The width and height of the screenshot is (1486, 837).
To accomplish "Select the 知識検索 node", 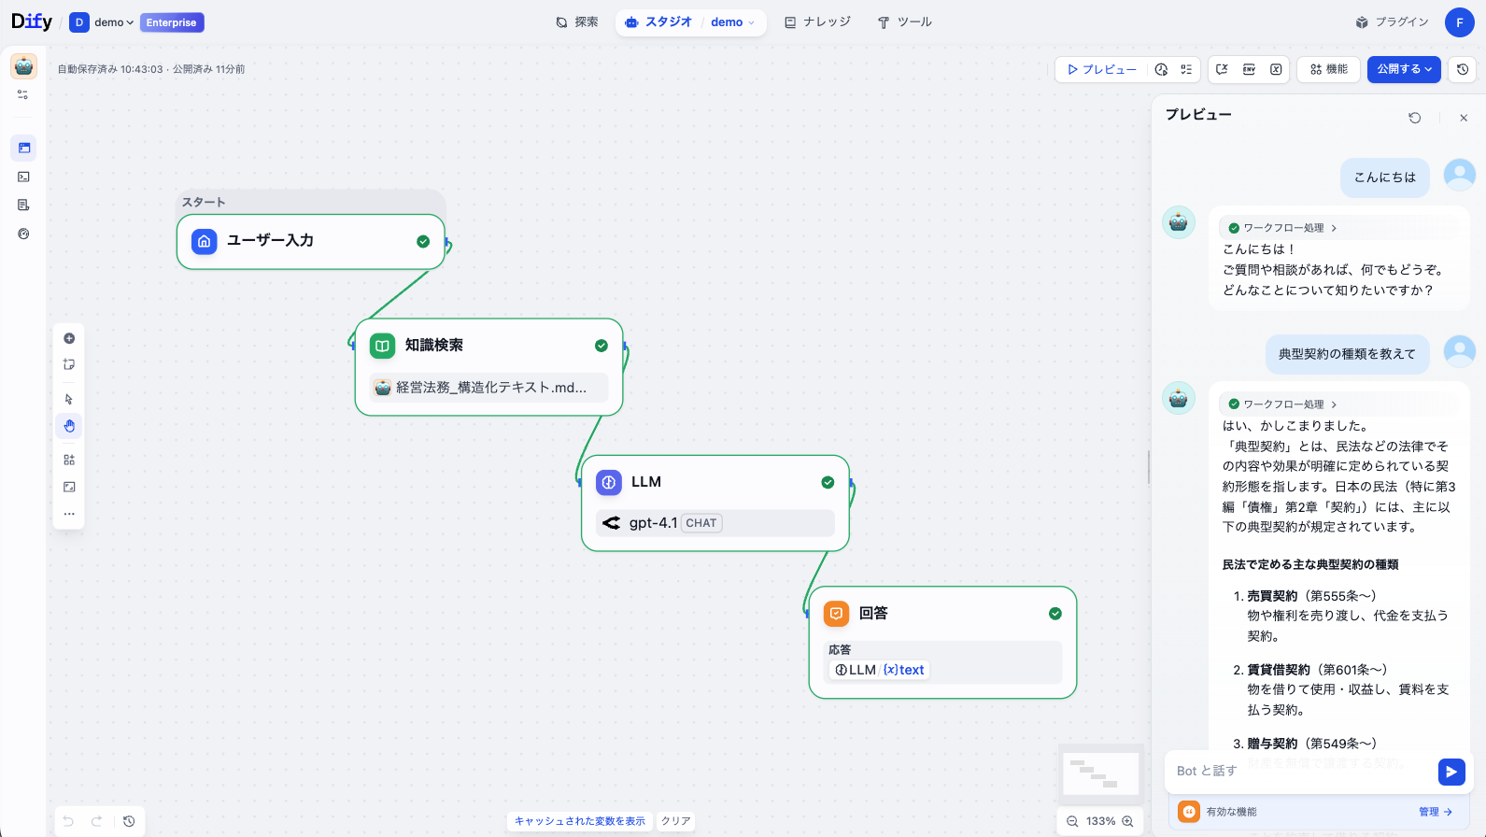I will click(488, 367).
